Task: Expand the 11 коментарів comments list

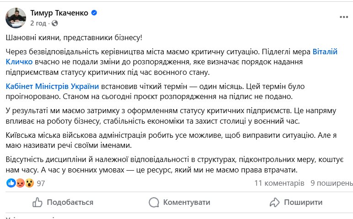Action: click(x=279, y=183)
